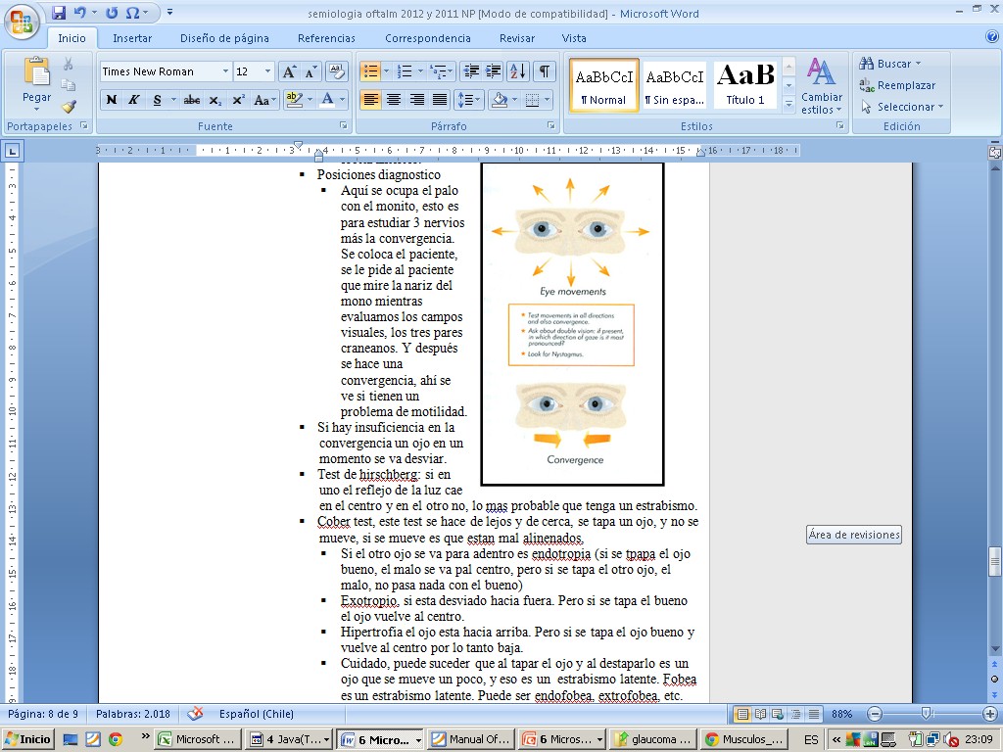Open the Revisar ribbon tab
This screenshot has width=1003, height=752.
(x=517, y=38)
